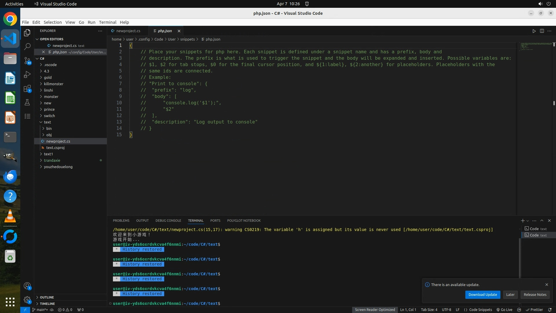Open Source Control view with 33 changes
The image size is (556, 313).
click(27, 60)
